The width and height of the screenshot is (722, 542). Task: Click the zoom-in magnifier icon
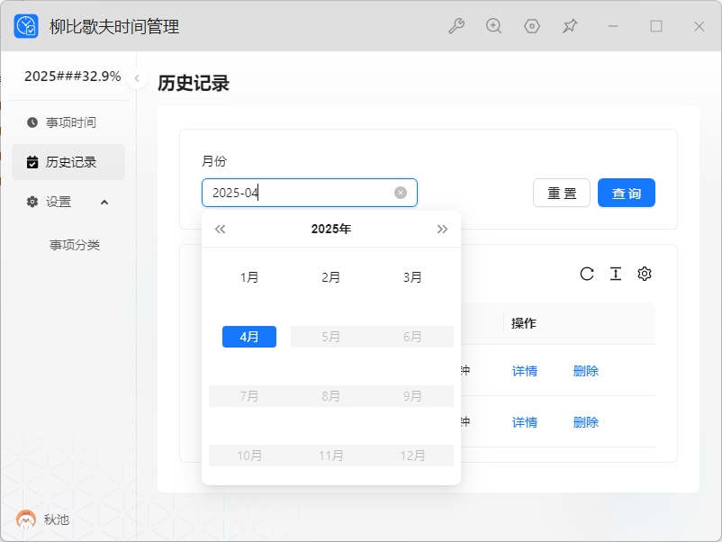pos(493,26)
